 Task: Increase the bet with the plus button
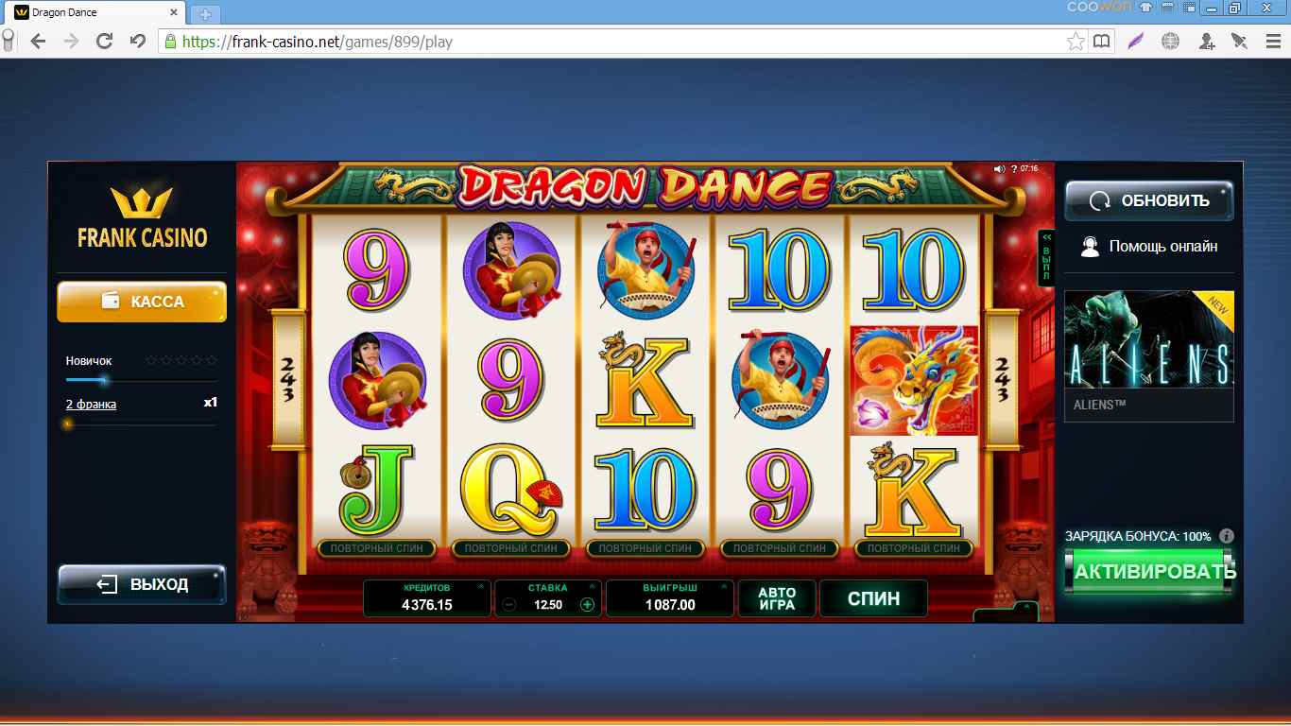pos(588,605)
